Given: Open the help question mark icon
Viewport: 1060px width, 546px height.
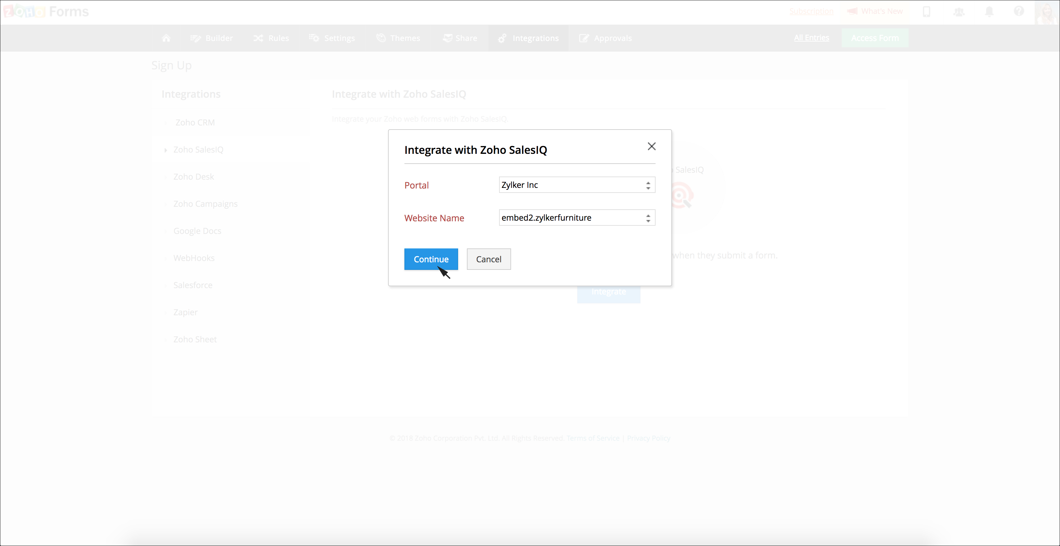Looking at the screenshot, I should point(1019,11).
